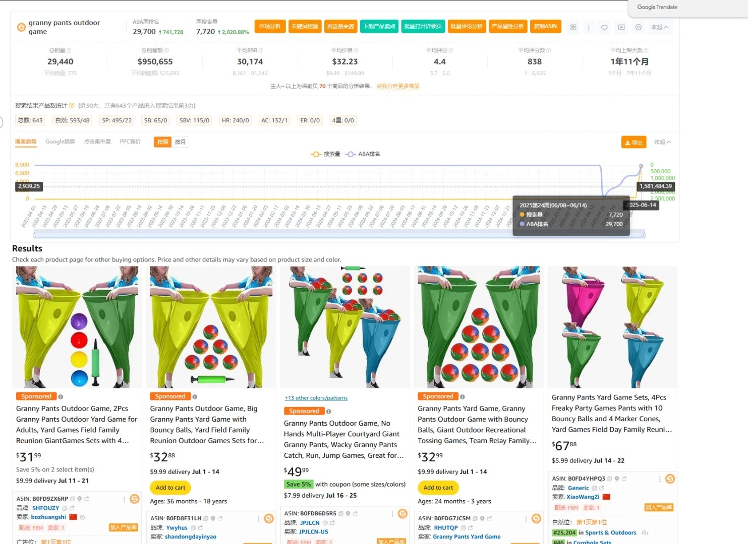Click the chart date range slider bar
748x544 pixels.
tap(339, 234)
